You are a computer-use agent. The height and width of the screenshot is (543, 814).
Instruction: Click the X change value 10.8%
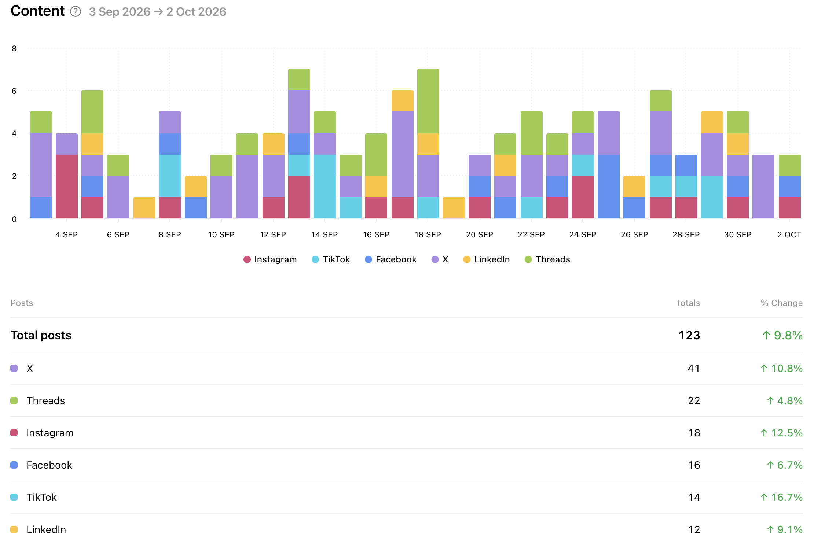tap(781, 368)
